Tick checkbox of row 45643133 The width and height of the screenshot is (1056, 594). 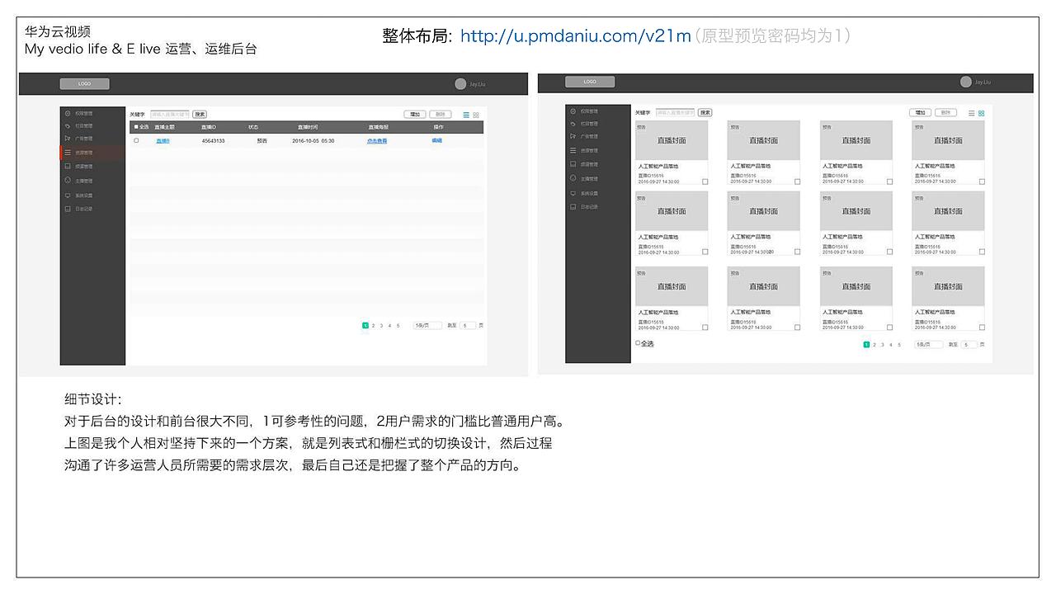pyautogui.click(x=136, y=141)
